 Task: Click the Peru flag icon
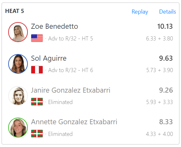click(37, 70)
